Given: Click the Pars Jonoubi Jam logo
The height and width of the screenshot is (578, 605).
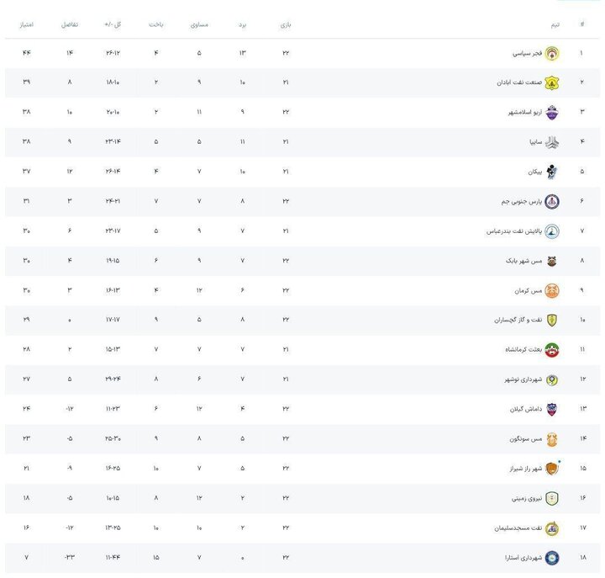Looking at the screenshot, I should coord(551,201).
